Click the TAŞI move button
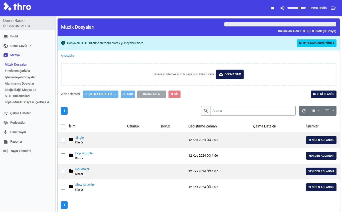Viewport: 342px width, 212px height. coord(128,94)
